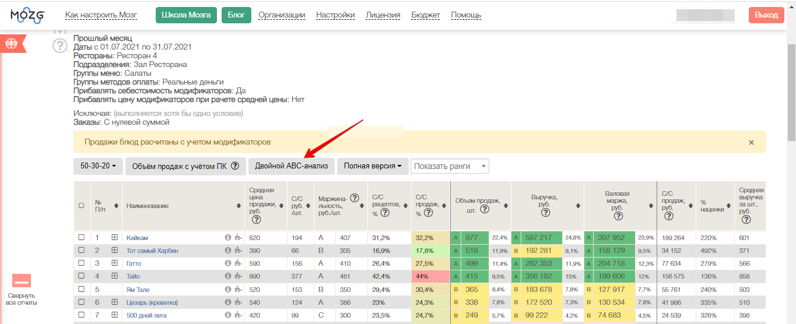Toggle the select-all checkbox in table header
Image resolution: width=796 pixels, height=324 pixels.
pos(82,206)
